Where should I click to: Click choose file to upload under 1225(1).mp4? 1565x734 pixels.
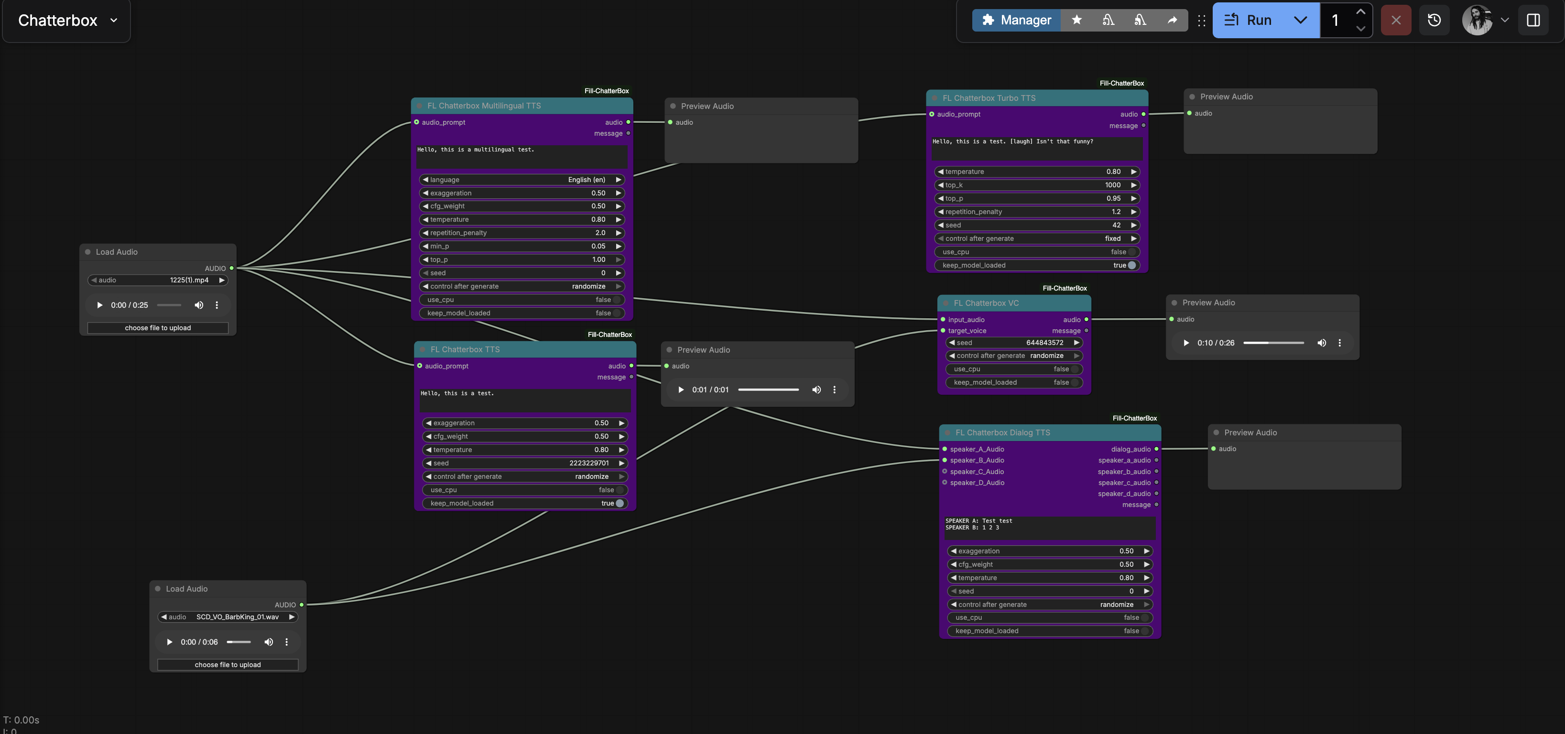(x=158, y=328)
